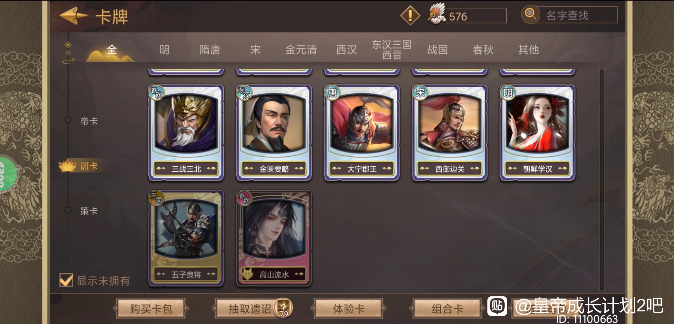Switch to the 东汉三国西晋 tab
This screenshot has width=674, height=324.
point(391,49)
